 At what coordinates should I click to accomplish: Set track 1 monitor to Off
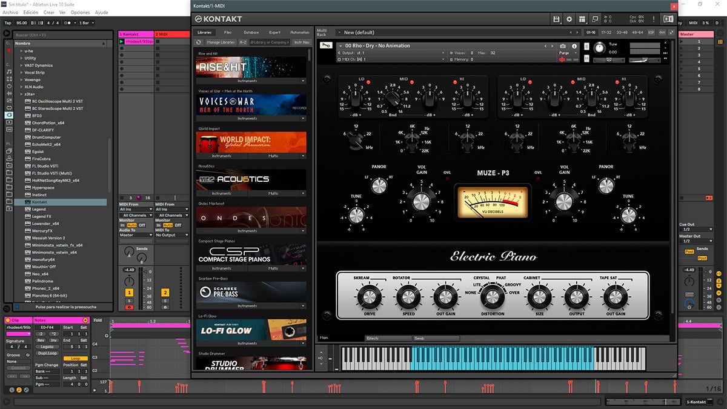(142, 225)
